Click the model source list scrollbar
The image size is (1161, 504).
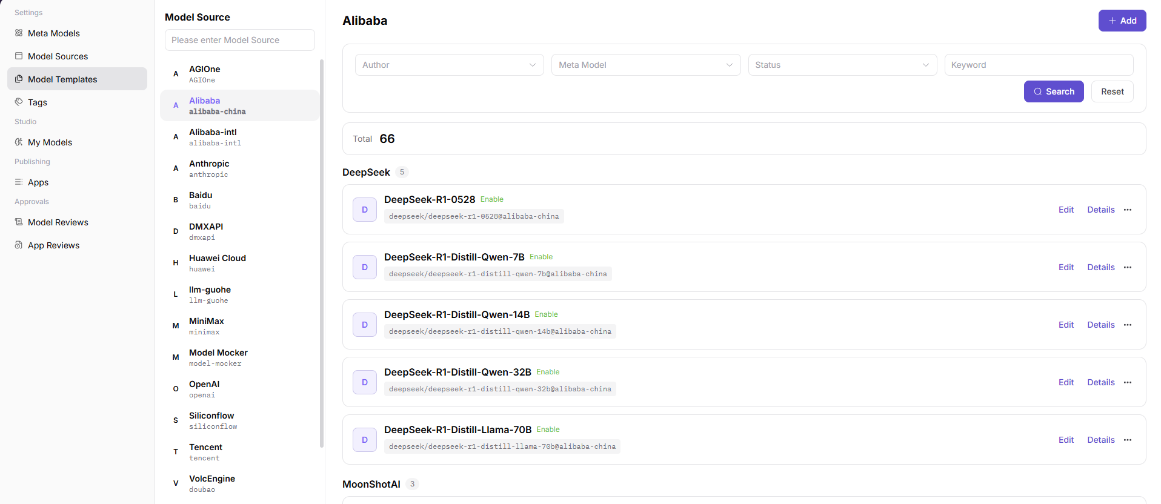(322, 253)
